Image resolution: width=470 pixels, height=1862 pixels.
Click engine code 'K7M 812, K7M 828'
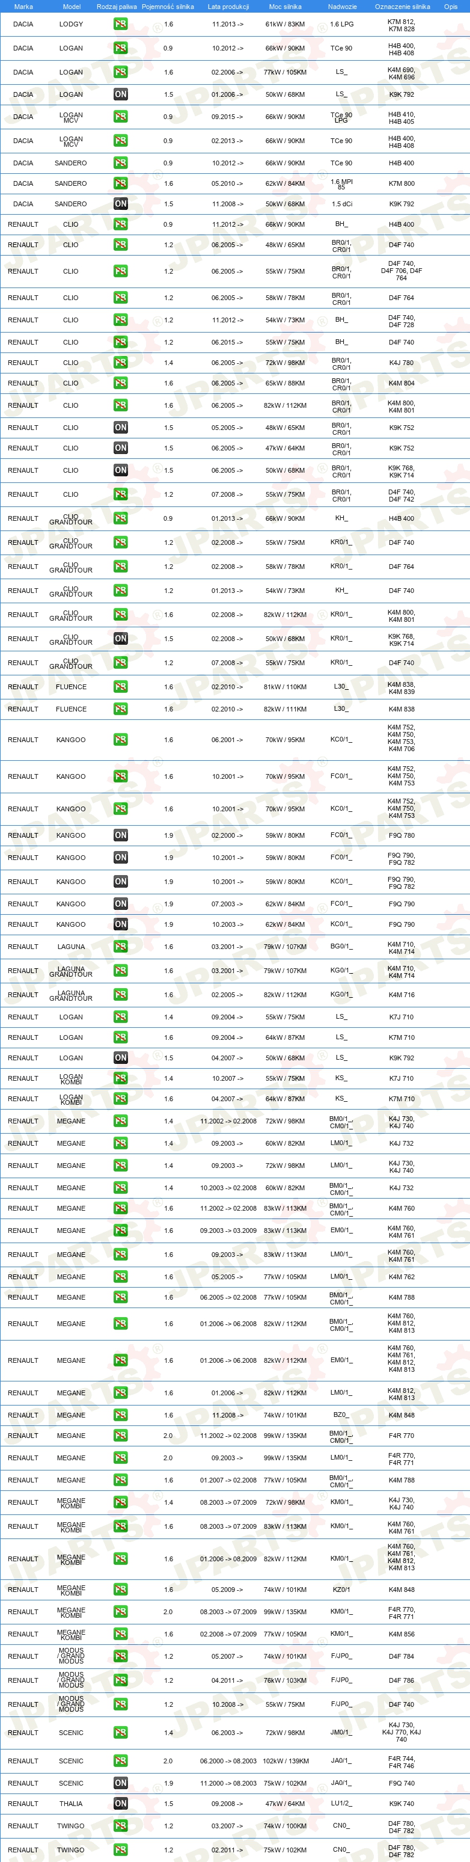pos(401,25)
